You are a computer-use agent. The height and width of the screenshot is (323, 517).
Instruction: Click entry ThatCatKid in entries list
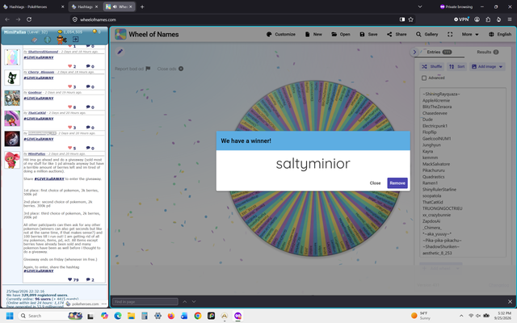point(433,202)
